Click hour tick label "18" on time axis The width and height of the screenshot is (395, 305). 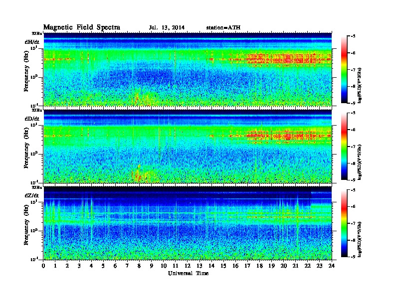[x=259, y=266]
